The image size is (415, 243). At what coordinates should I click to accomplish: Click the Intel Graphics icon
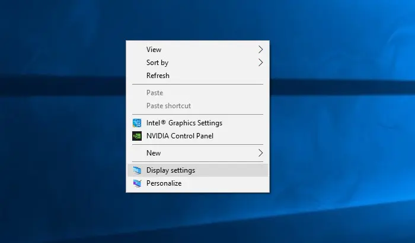(x=137, y=123)
